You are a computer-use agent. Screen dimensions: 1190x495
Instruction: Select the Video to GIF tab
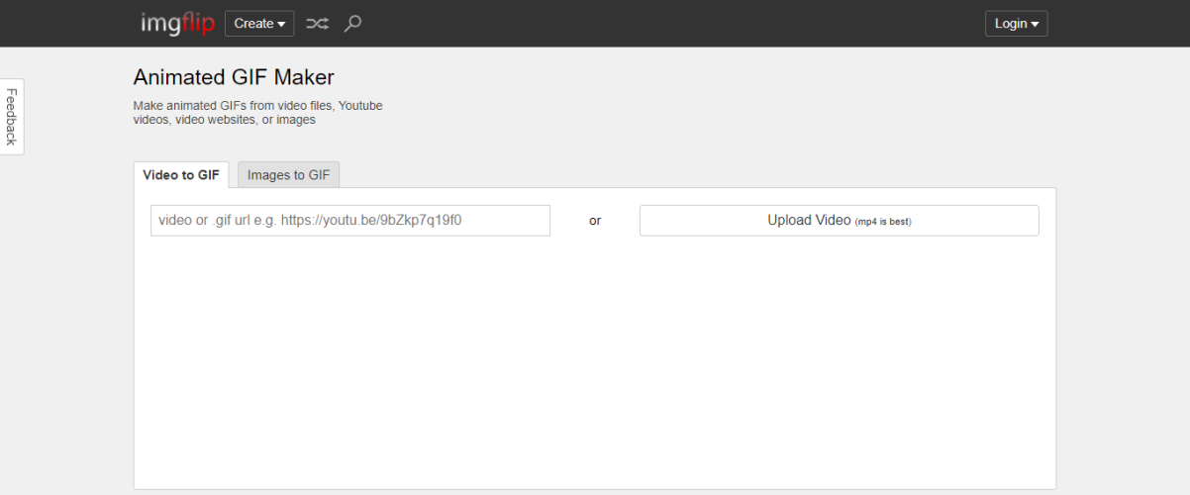pyautogui.click(x=181, y=175)
